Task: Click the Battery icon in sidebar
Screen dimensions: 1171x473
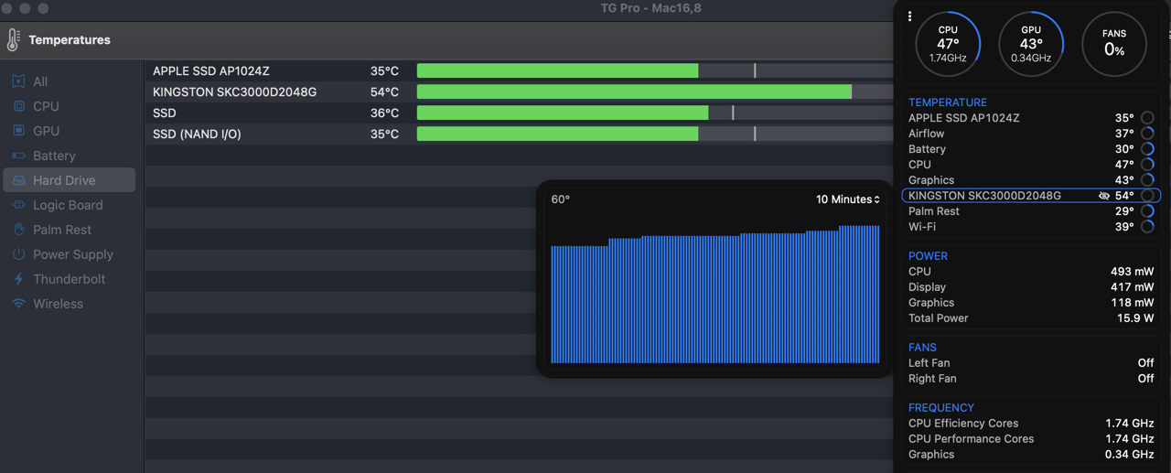Action: (x=18, y=156)
